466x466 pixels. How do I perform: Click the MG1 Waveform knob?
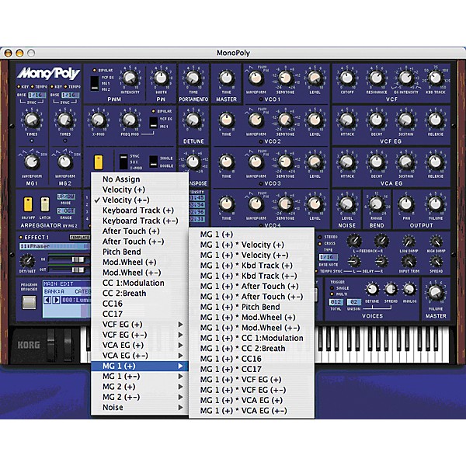(32, 162)
